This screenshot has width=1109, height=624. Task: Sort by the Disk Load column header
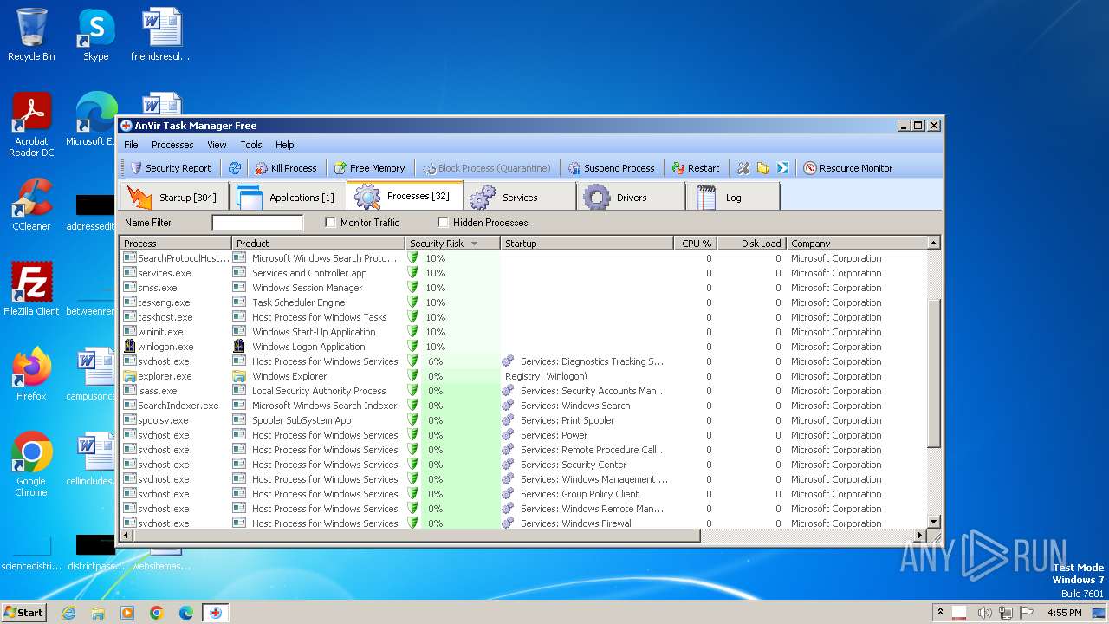click(x=751, y=244)
